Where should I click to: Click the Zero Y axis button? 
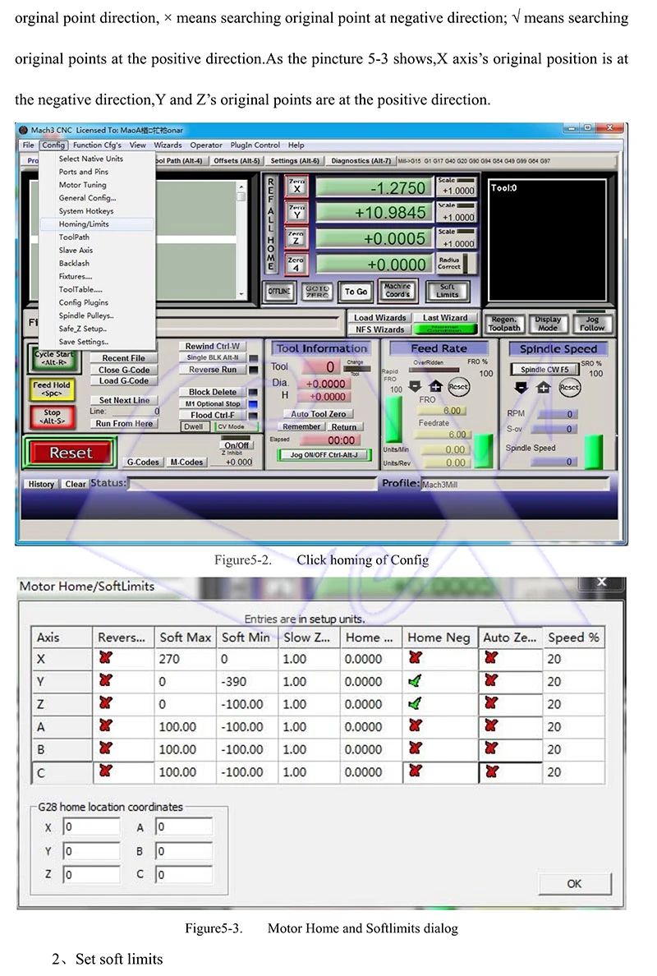(x=296, y=212)
